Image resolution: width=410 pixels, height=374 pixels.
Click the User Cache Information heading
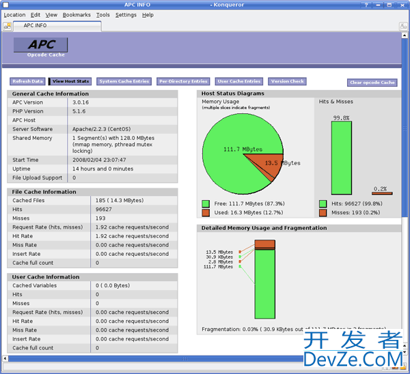point(46,277)
